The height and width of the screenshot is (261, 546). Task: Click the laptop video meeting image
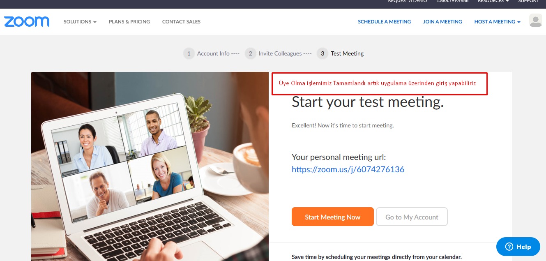150,166
